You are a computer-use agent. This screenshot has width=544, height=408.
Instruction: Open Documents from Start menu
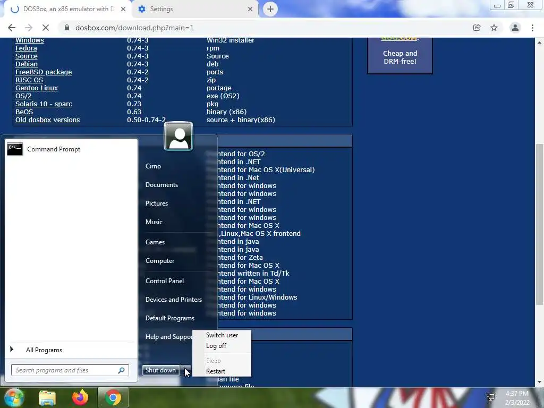click(x=161, y=185)
